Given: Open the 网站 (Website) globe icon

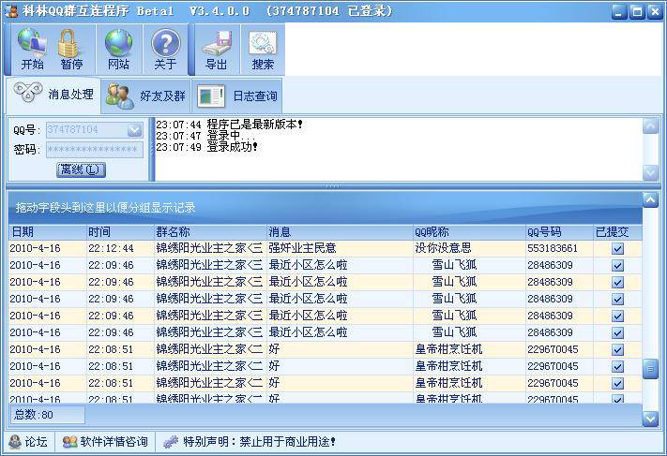Looking at the screenshot, I should click(x=118, y=50).
